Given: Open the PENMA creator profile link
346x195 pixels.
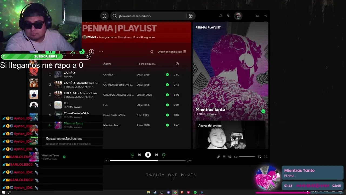Looking at the screenshot, I should pos(92,37).
